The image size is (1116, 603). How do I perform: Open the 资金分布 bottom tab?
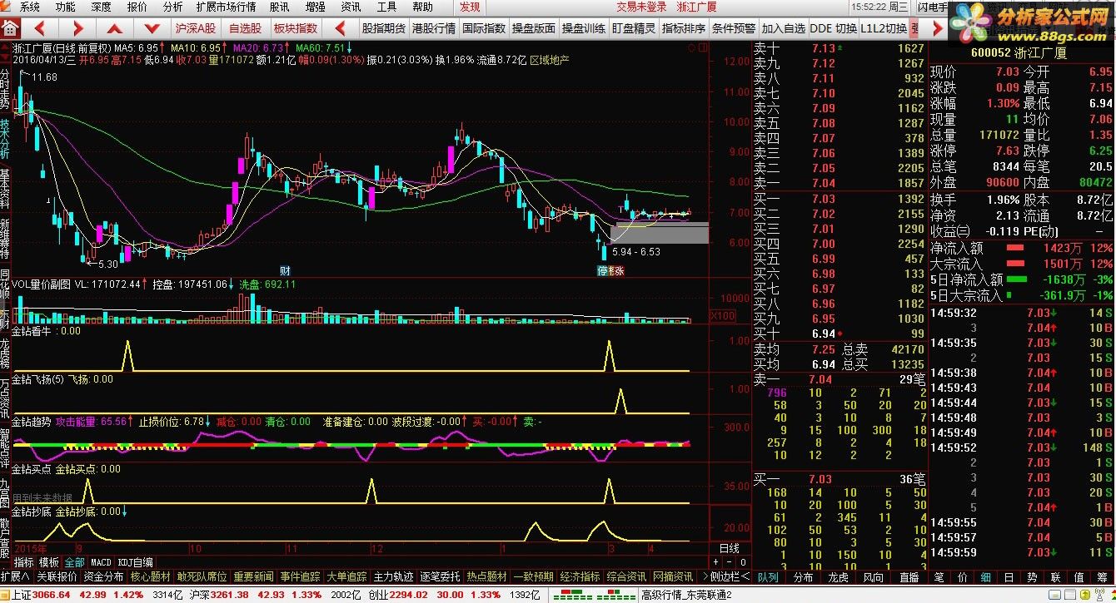103,576
